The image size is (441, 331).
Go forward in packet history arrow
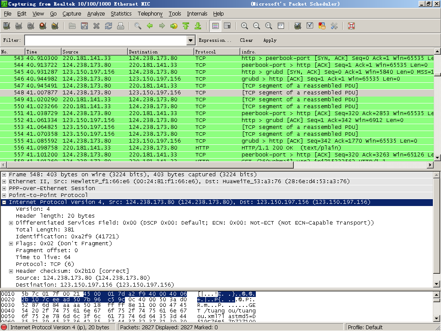click(x=162, y=26)
